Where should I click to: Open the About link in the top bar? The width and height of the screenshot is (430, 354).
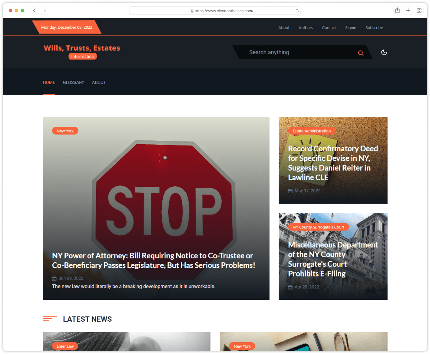tap(284, 28)
